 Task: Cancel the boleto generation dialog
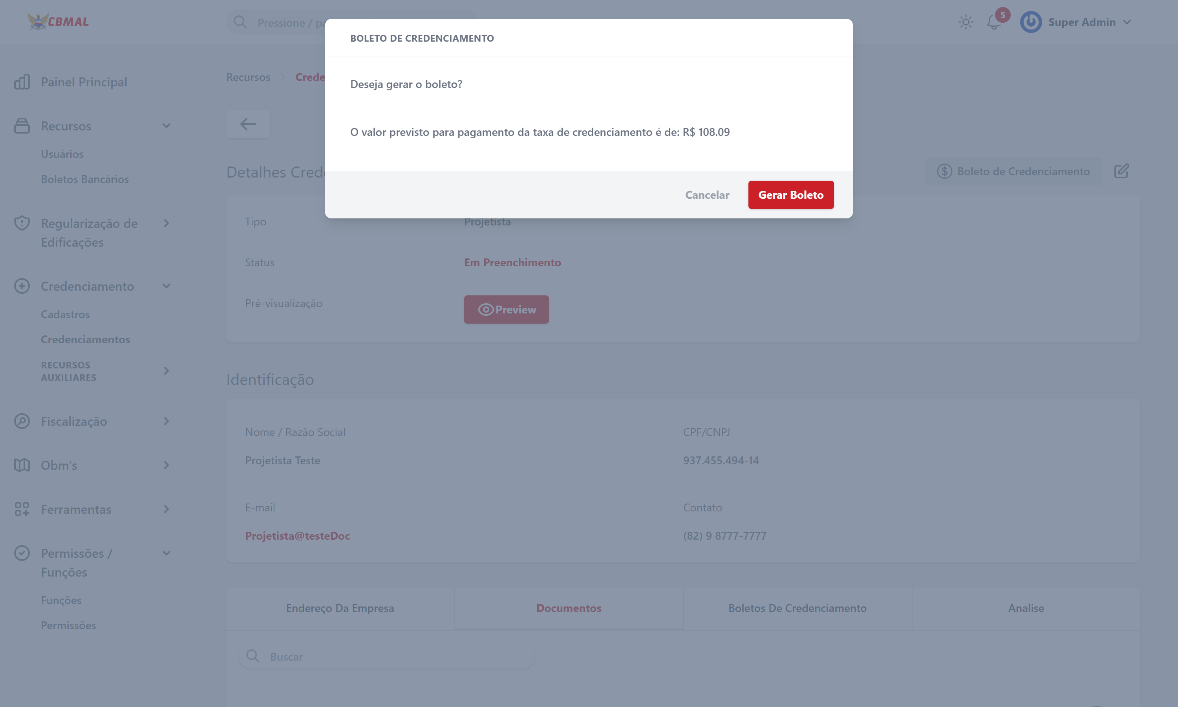[x=707, y=195]
